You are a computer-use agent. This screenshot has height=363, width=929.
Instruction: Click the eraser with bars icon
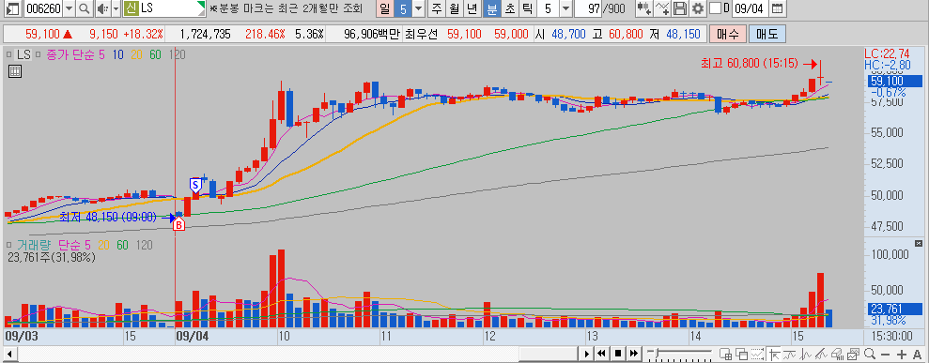[837, 354]
